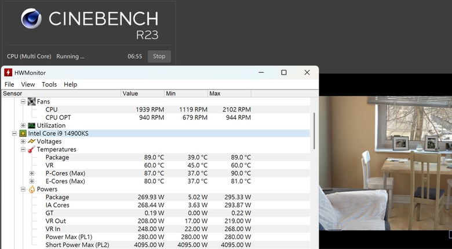Expand the Utilization tree node
Image resolution: width=452 pixels, height=249 pixels.
tap(23, 125)
